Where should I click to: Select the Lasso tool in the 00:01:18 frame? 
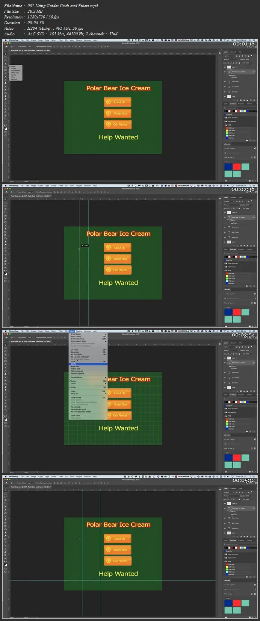pos(5,61)
